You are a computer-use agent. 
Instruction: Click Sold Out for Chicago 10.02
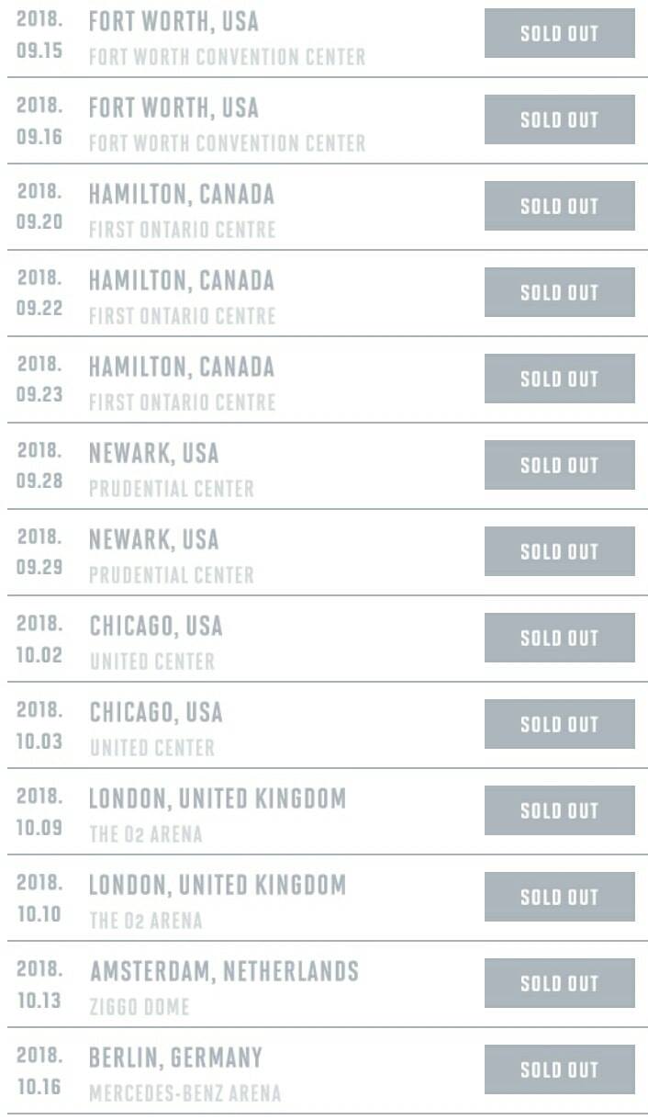(559, 638)
